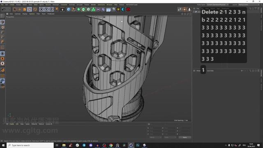Turn Viewport Solo off
The width and height of the screenshot is (263, 148).
click(2, 53)
